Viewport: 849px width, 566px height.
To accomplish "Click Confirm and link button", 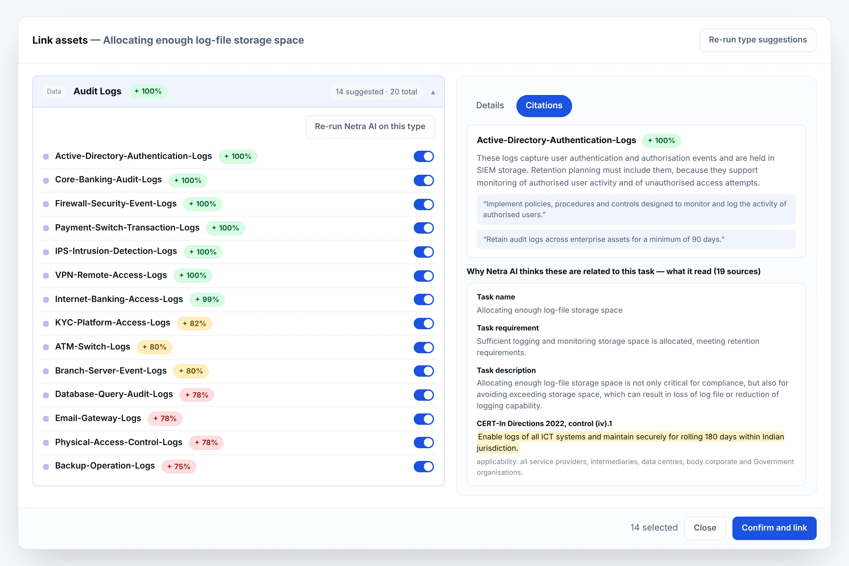I will pos(774,527).
